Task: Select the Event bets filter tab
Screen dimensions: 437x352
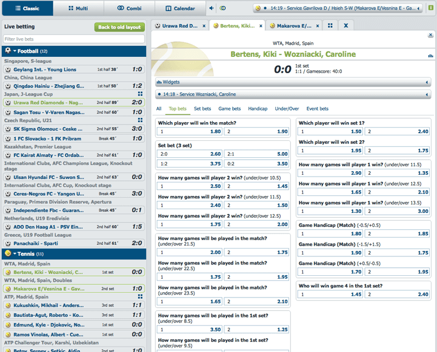Action: (318, 109)
